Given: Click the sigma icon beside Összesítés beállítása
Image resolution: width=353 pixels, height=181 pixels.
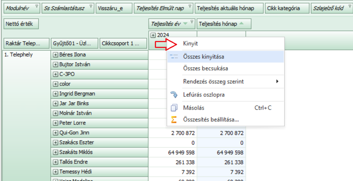Looking at the screenshot, I should pos(174,120).
